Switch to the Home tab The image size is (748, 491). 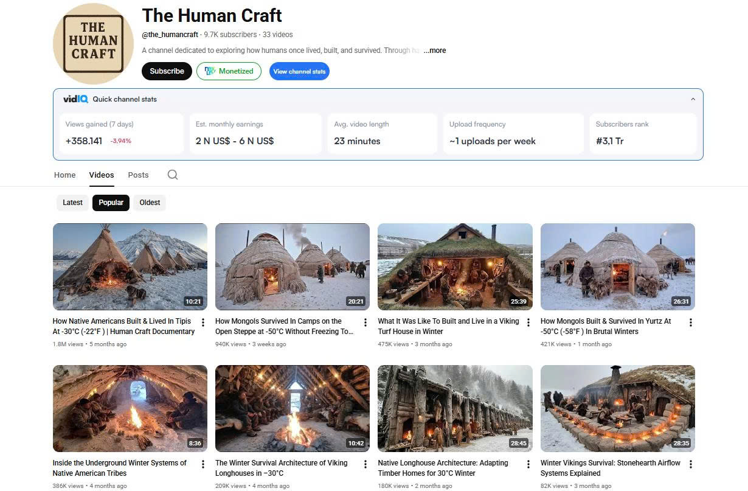click(x=65, y=175)
